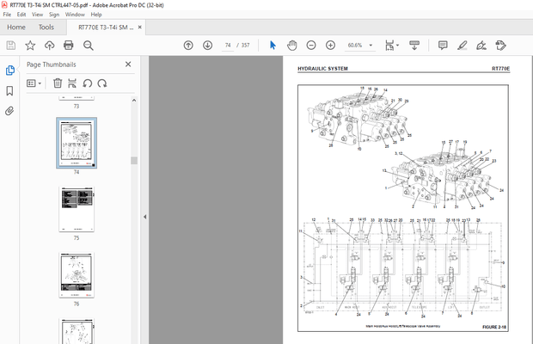Click the HYDRAULIC SYSTEM header text

pyautogui.click(x=322, y=68)
